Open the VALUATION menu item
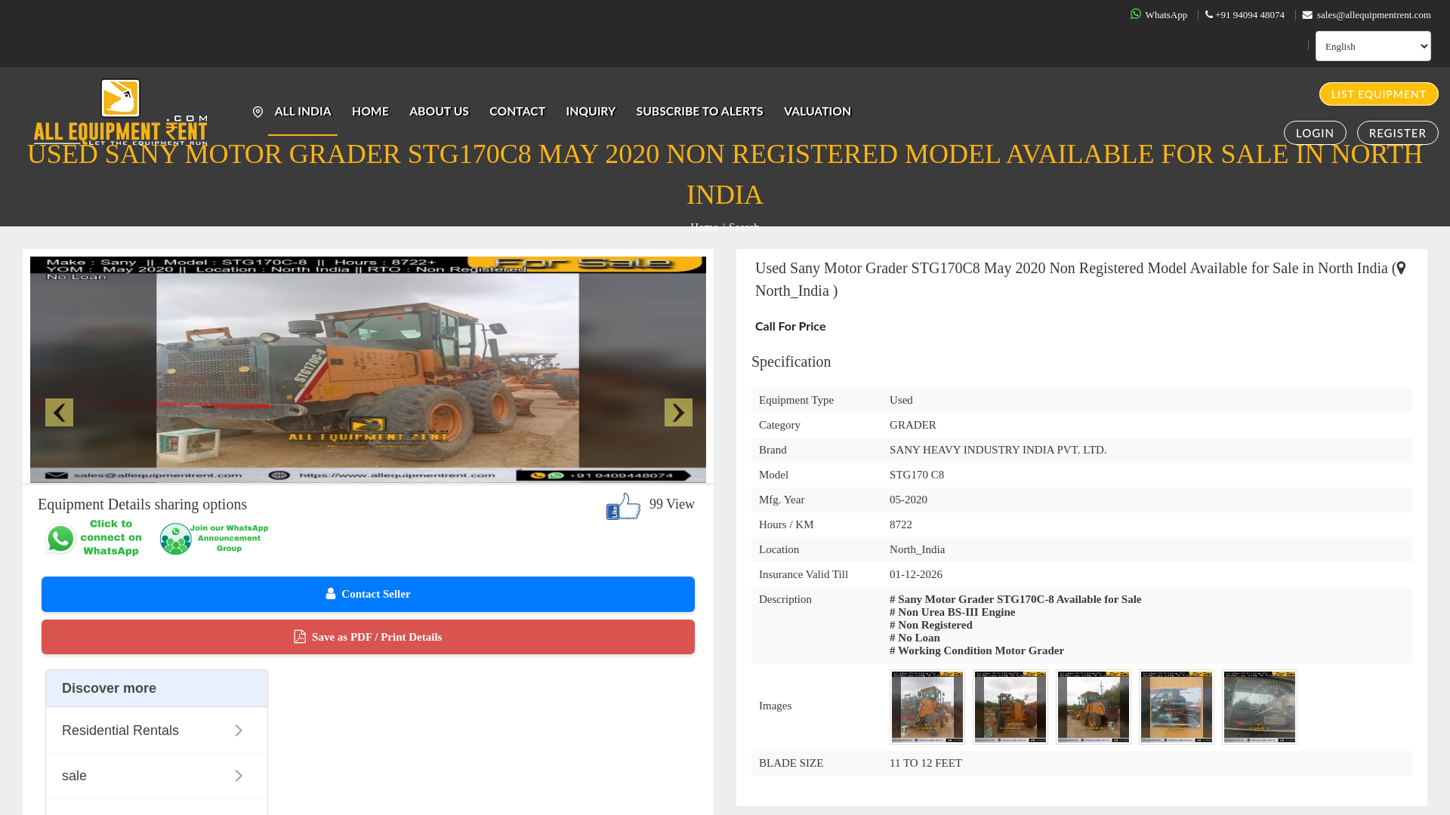 coord(817,111)
